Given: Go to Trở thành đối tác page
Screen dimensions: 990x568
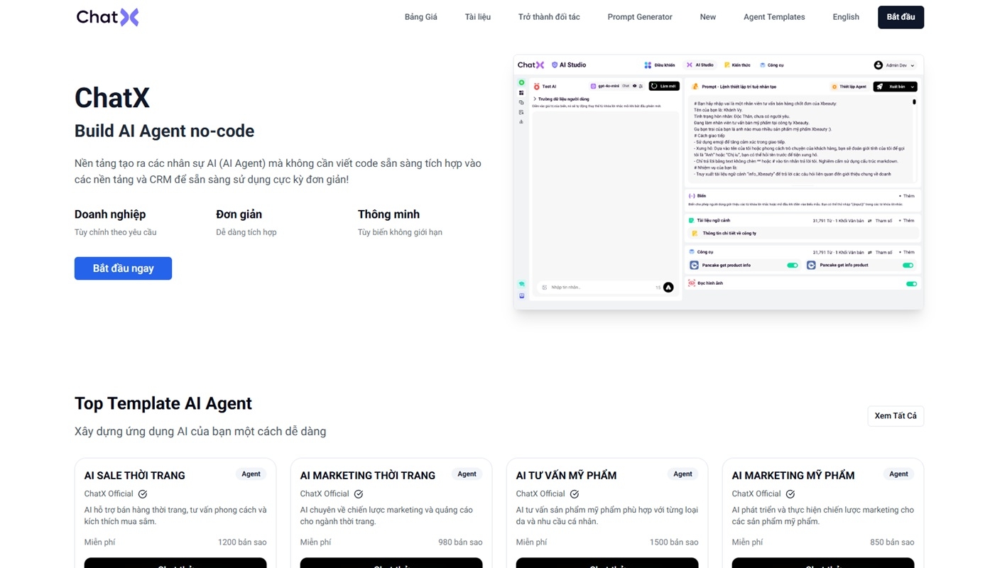Looking at the screenshot, I should click(549, 17).
